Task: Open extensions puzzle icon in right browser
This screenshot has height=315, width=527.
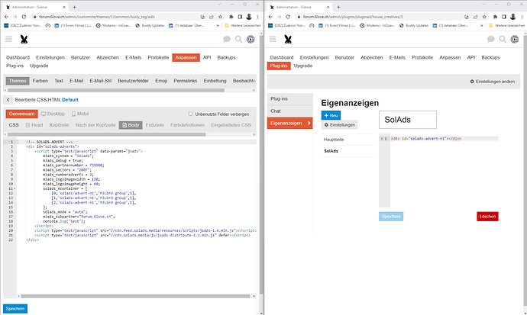Action: click(x=495, y=17)
